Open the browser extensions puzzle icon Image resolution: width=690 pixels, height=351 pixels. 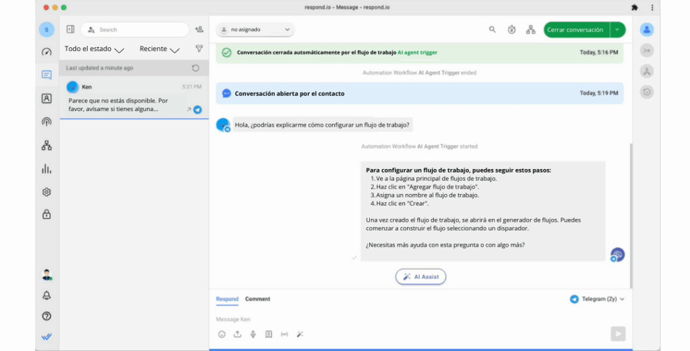coord(635,7)
